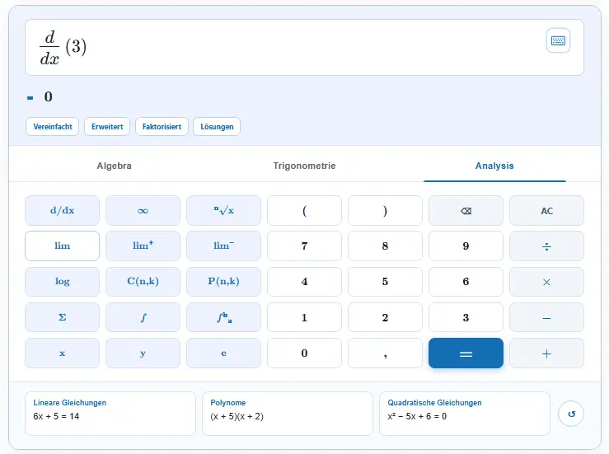
Task: Insert the Σ summation operator
Action: coord(62,317)
